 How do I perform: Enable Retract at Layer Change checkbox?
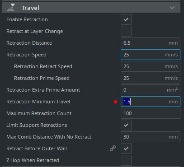[x=126, y=31]
